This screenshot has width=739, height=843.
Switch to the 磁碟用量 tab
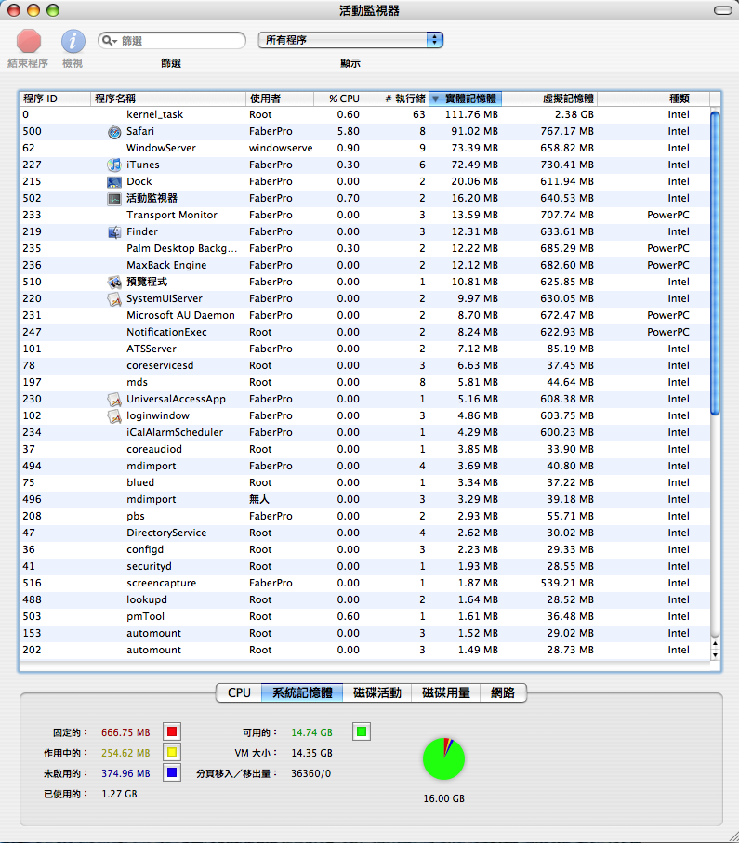pyautogui.click(x=446, y=692)
